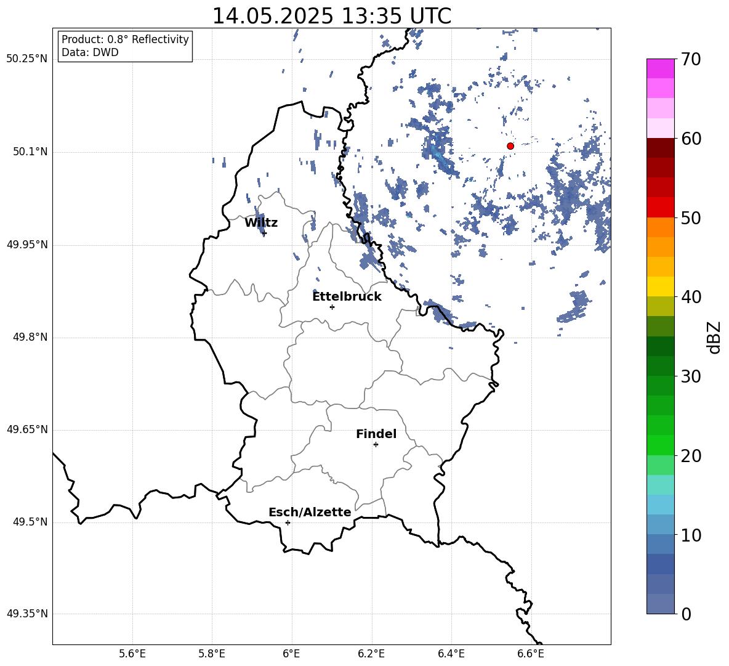Click the 60 colorbar tick label
The width and height of the screenshot is (729, 666).
(x=691, y=139)
